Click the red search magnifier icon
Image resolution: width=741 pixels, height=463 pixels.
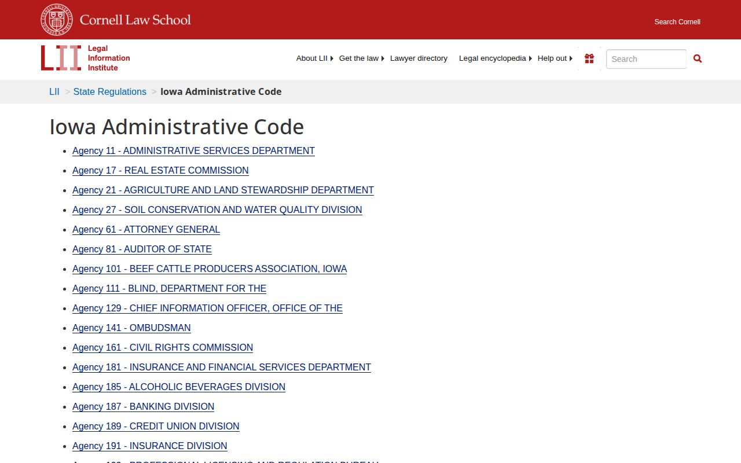pyautogui.click(x=698, y=58)
